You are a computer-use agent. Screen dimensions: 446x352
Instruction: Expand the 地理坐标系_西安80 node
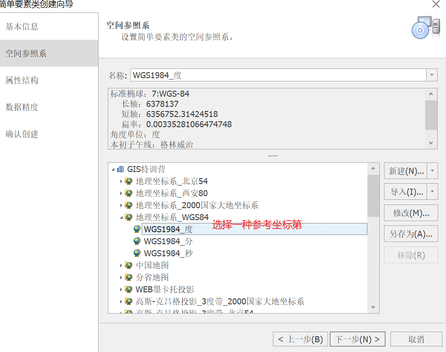[x=121, y=193]
